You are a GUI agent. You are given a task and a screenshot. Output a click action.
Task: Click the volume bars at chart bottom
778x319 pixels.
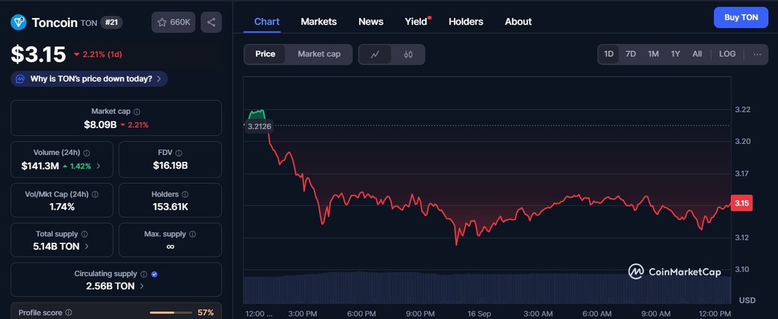click(x=487, y=288)
